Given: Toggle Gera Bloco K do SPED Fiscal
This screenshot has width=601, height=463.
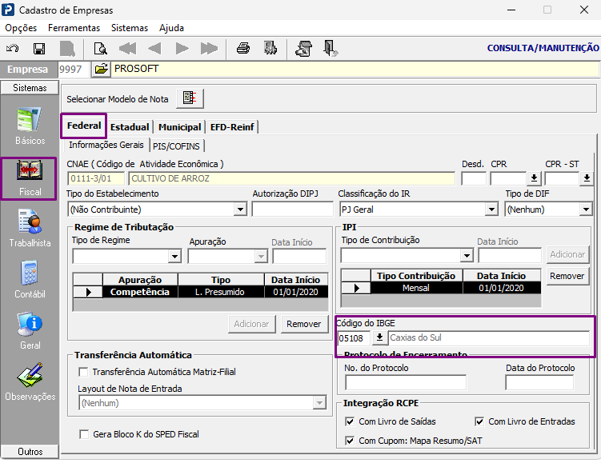Looking at the screenshot, I should click(83, 434).
